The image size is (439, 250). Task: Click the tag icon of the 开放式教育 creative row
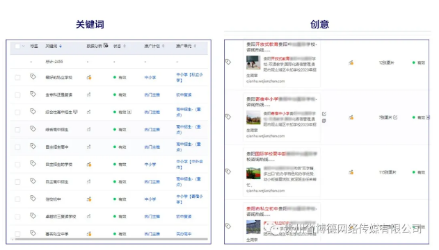tap(228, 62)
